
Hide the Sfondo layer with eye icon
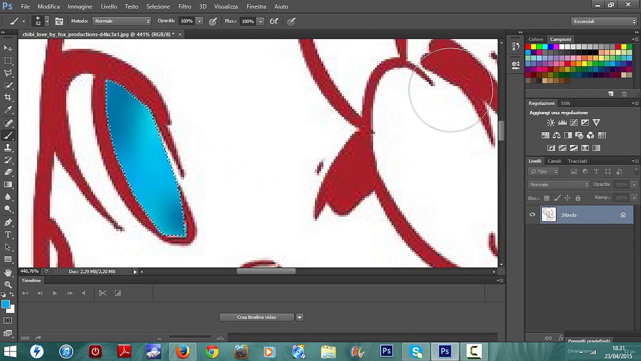tap(532, 215)
